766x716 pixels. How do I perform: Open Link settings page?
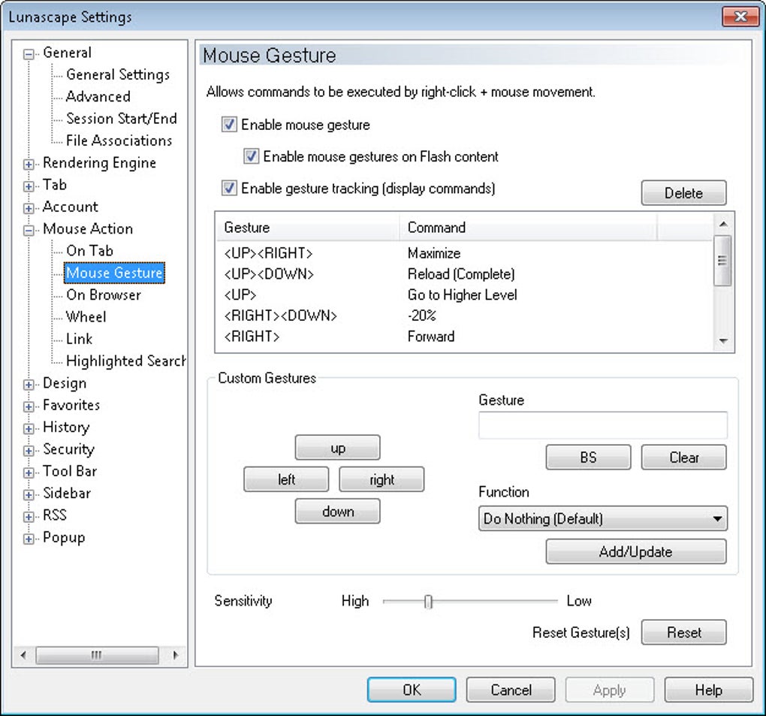[x=79, y=339]
